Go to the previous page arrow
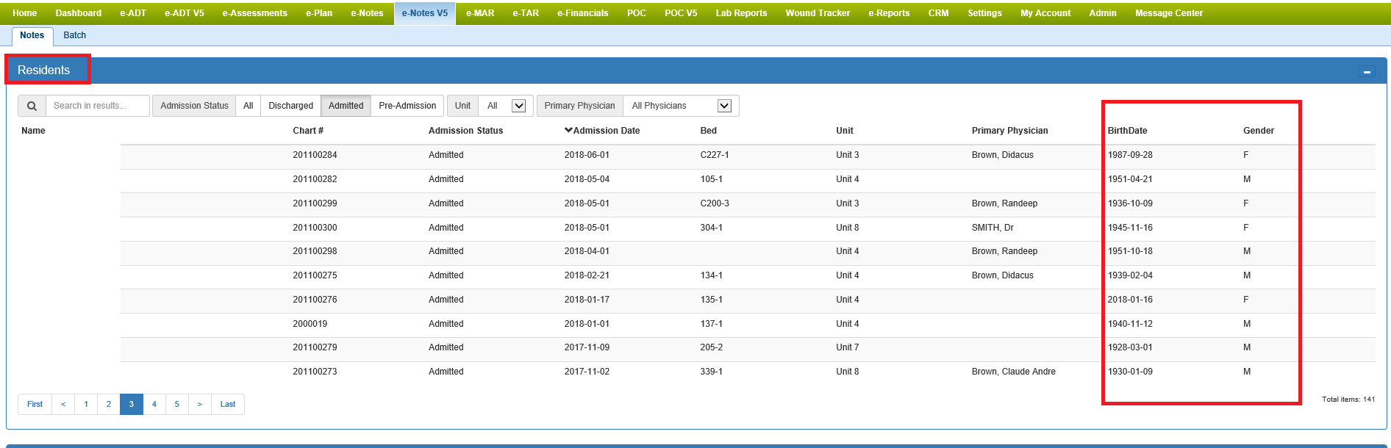 pos(63,405)
